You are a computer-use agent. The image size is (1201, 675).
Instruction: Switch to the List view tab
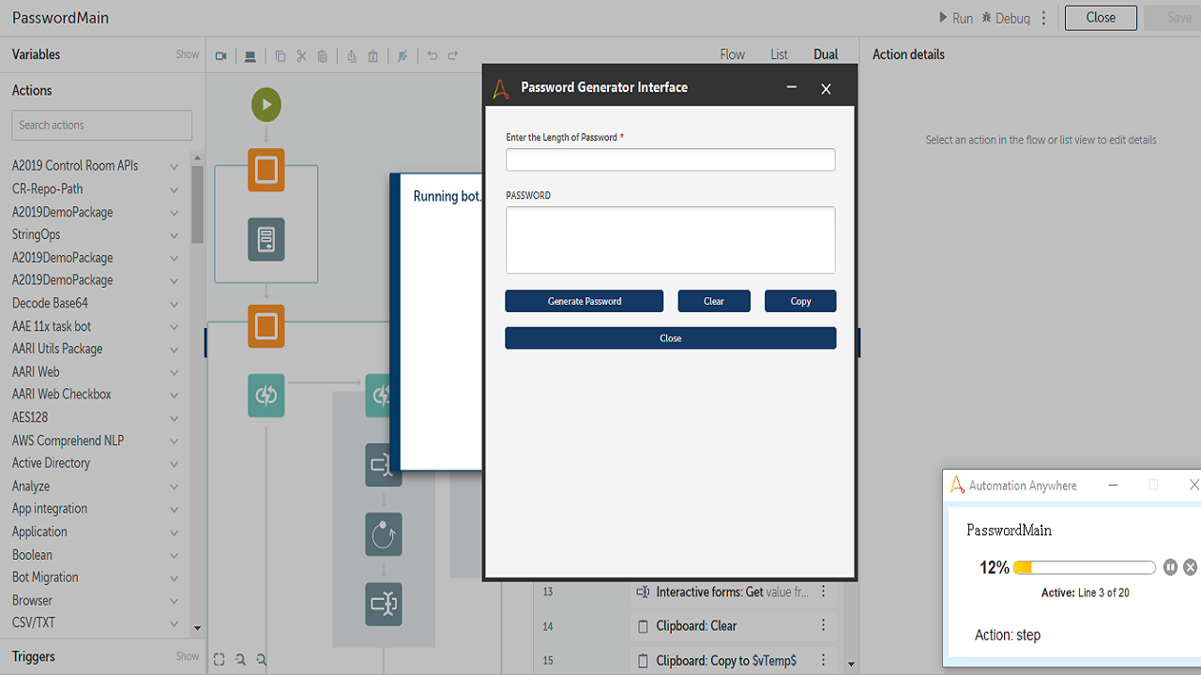point(779,54)
